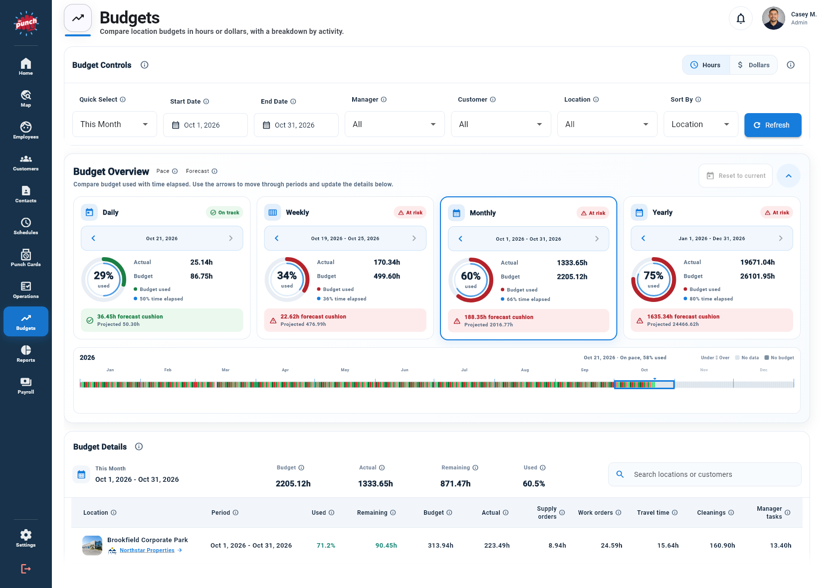Click the budgets trend icon beside page title

tap(78, 18)
